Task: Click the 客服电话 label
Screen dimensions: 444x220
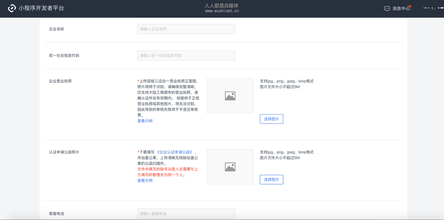Action: (57, 214)
